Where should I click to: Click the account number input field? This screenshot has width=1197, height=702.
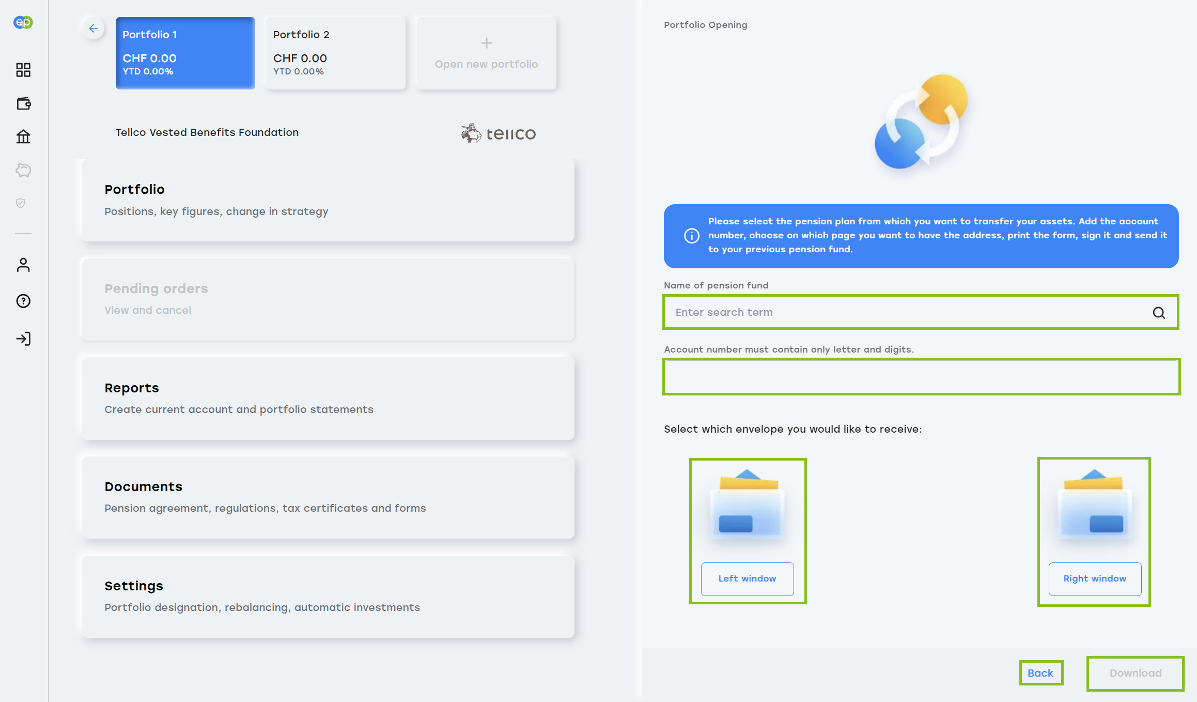click(921, 377)
